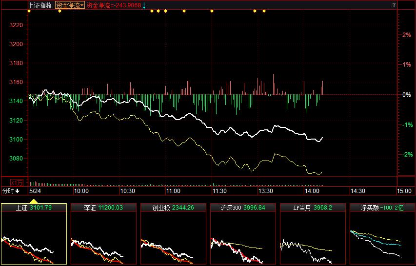Switch to the 深证 index tab

click(x=103, y=208)
